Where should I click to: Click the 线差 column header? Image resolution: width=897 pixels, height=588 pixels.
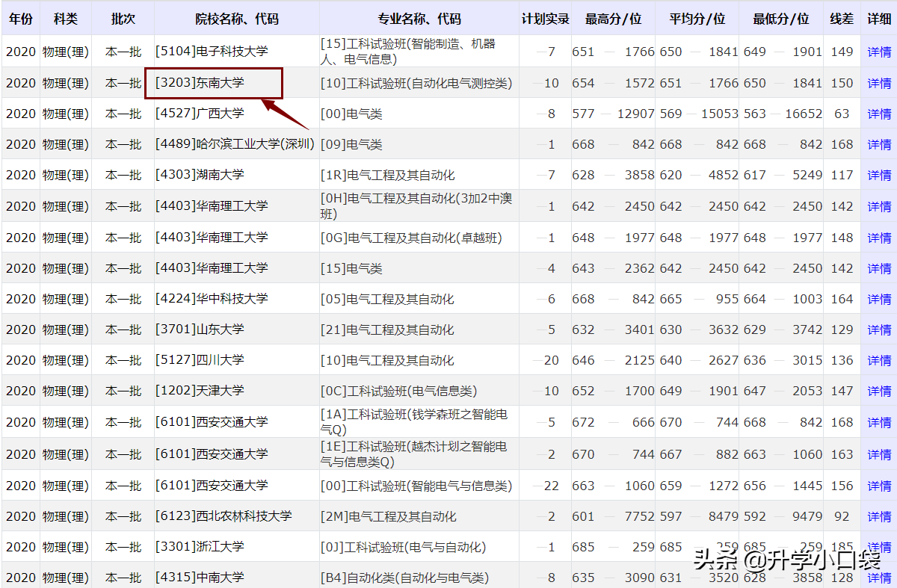pyautogui.click(x=842, y=19)
